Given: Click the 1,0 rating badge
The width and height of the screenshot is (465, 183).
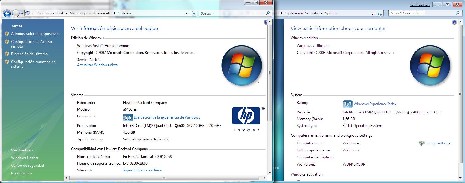Looking at the screenshot, I should 347,104.
